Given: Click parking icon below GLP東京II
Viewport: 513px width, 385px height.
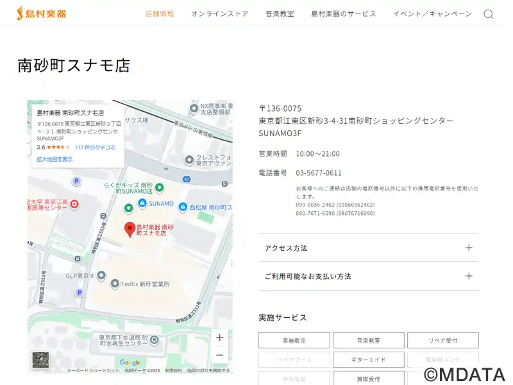Looking at the screenshot, I should 79,293.
